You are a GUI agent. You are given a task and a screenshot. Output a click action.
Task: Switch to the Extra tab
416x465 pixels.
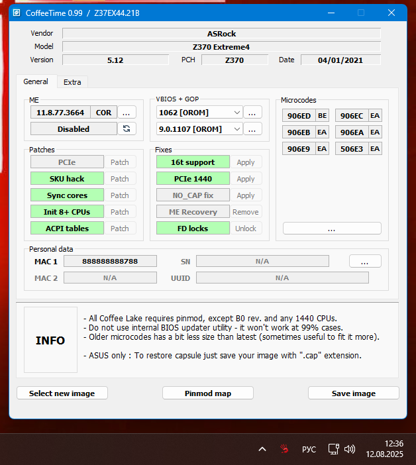(72, 82)
